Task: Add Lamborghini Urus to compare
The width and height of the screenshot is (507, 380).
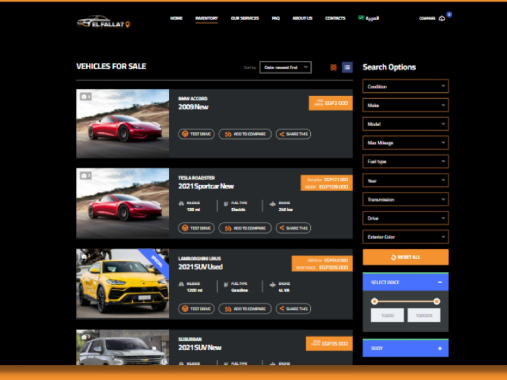Action: coord(245,309)
